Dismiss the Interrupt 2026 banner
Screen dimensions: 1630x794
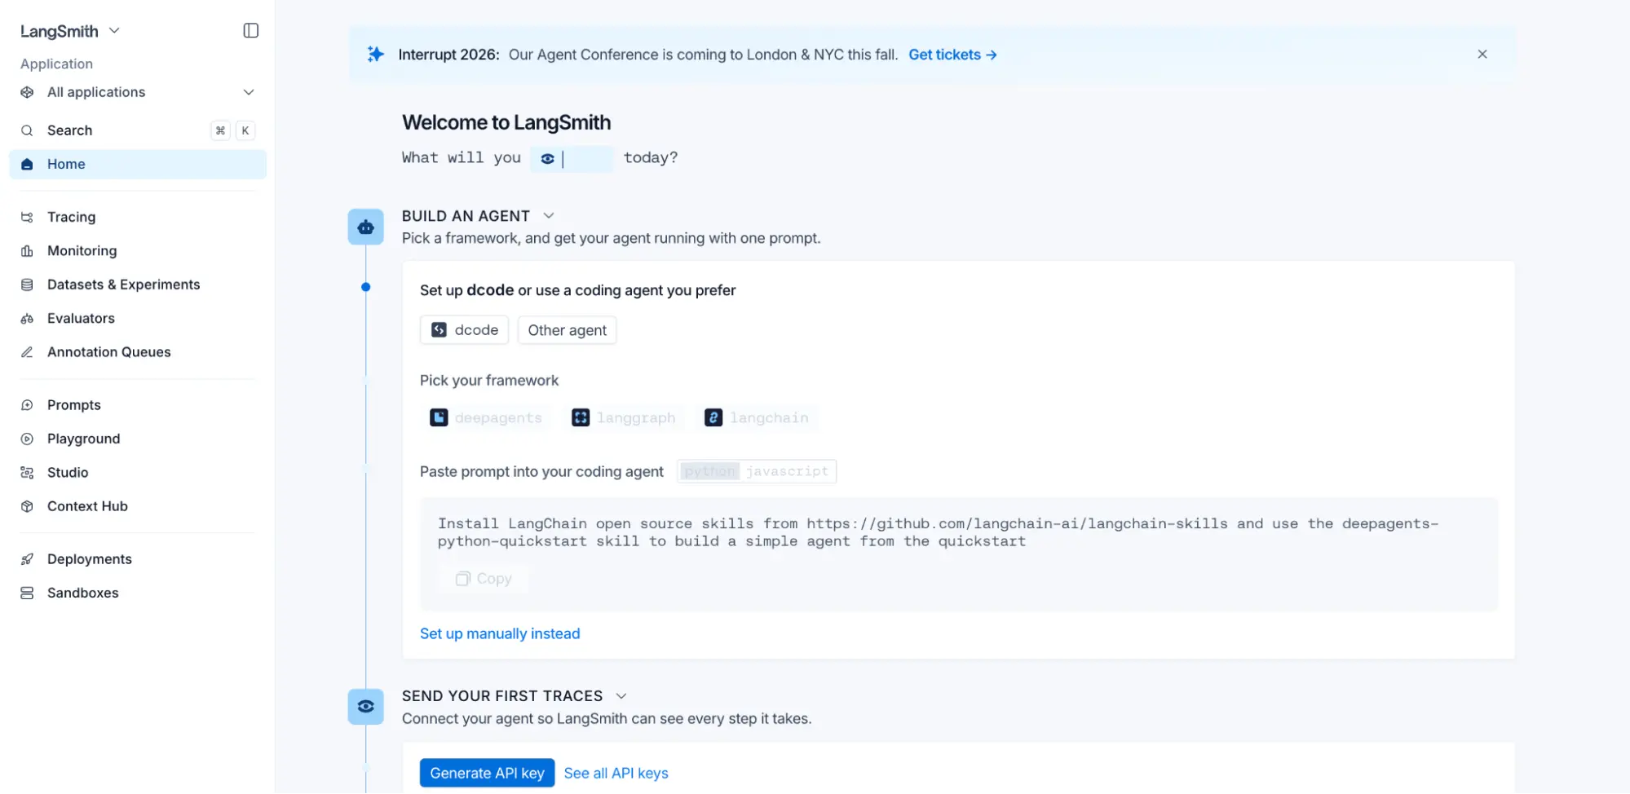coord(1482,55)
